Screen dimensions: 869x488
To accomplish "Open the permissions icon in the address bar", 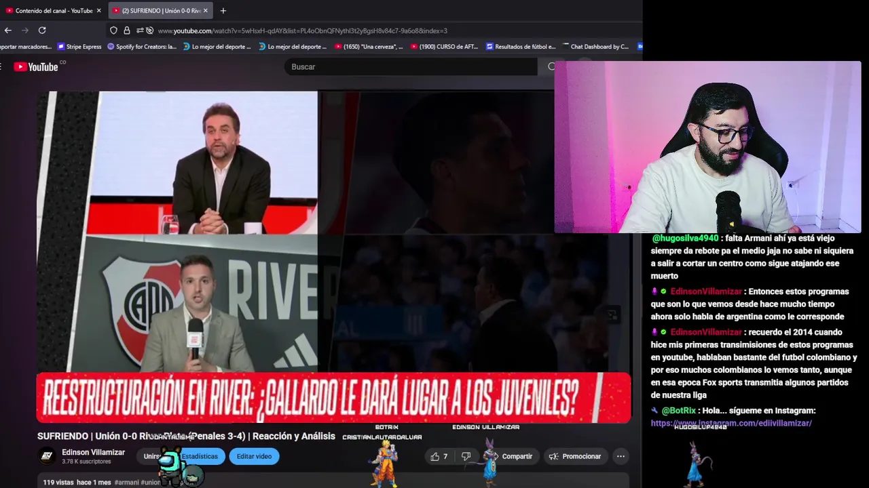I will [x=139, y=30].
